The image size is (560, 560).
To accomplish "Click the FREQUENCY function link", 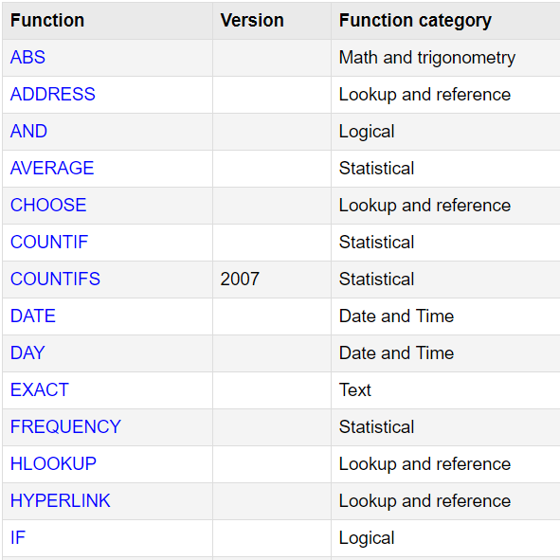I will pos(65,426).
